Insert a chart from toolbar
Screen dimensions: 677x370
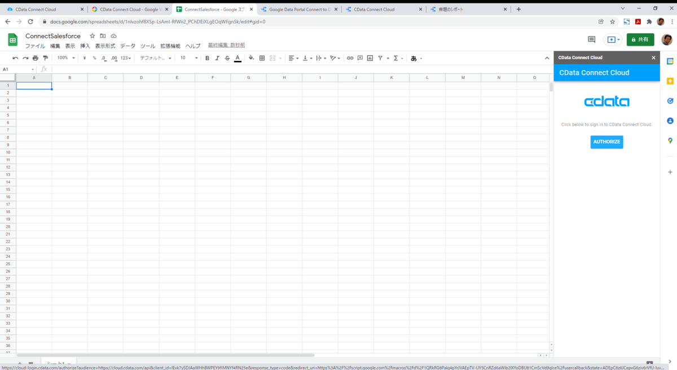(x=370, y=58)
